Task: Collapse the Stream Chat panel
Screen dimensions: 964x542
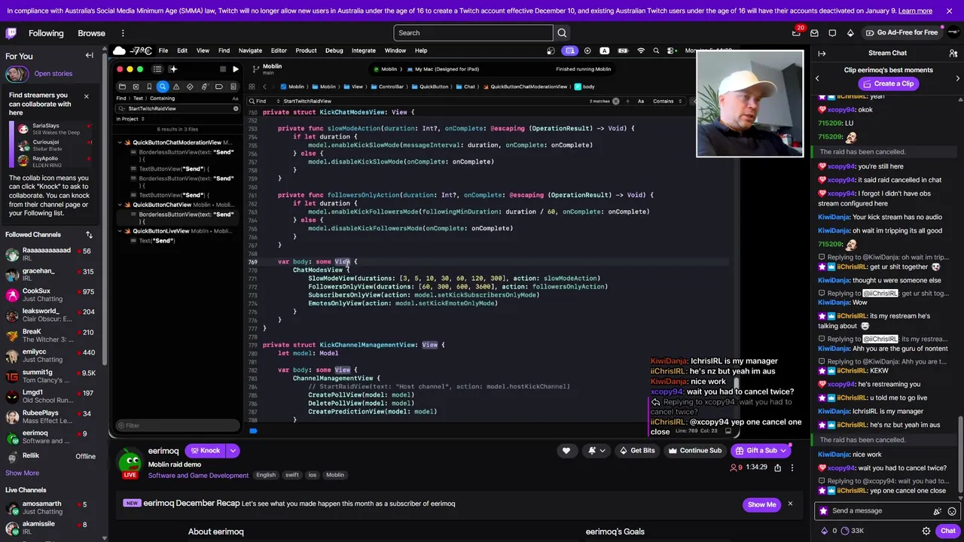Action: pos(822,53)
